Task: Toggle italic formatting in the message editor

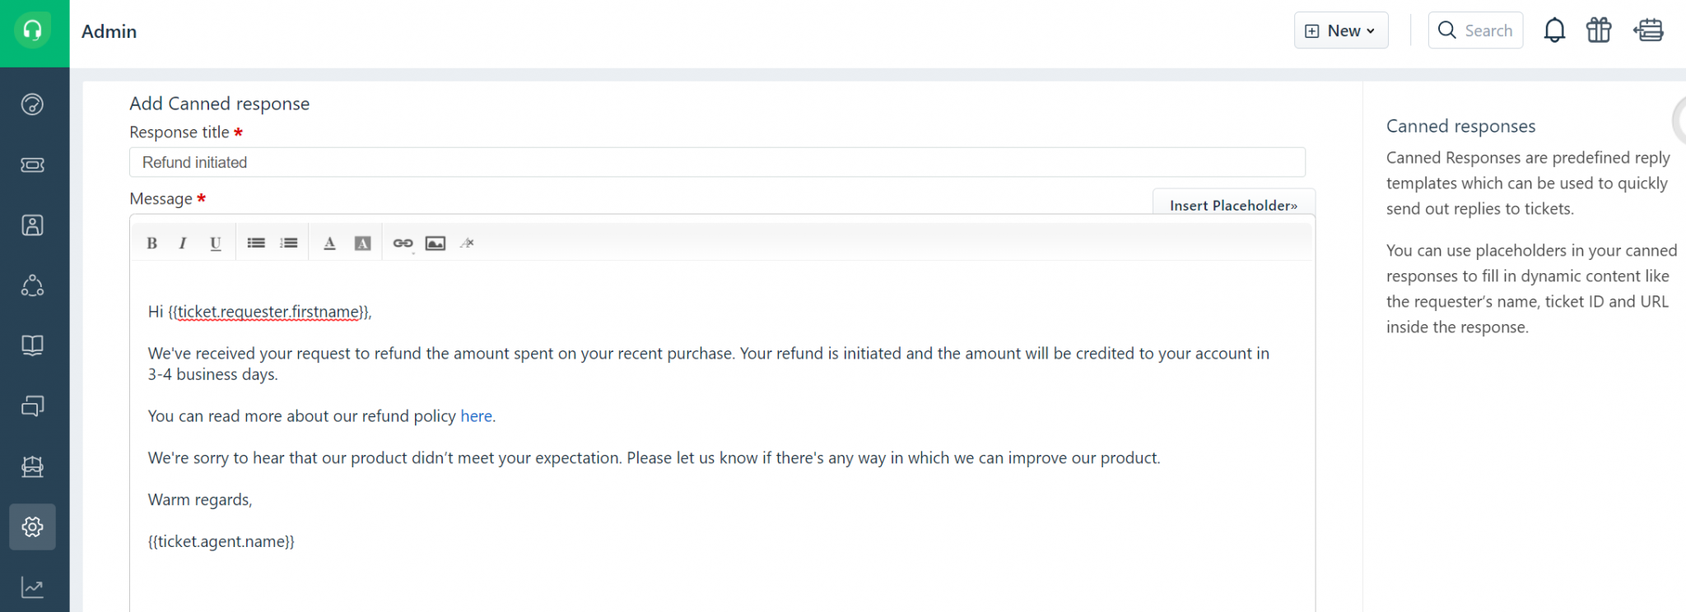Action: (183, 243)
